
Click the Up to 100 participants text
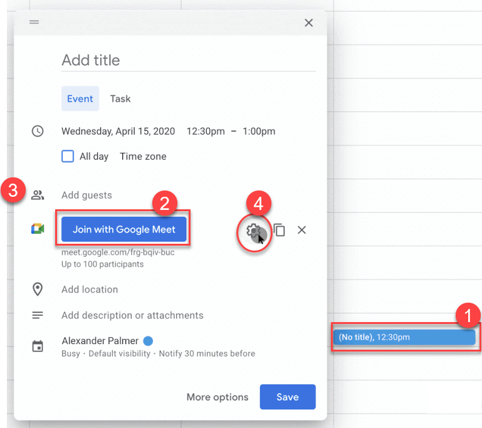(102, 264)
